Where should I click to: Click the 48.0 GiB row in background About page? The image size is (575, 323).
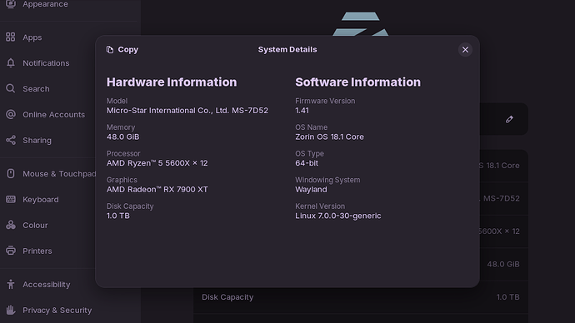click(x=504, y=264)
